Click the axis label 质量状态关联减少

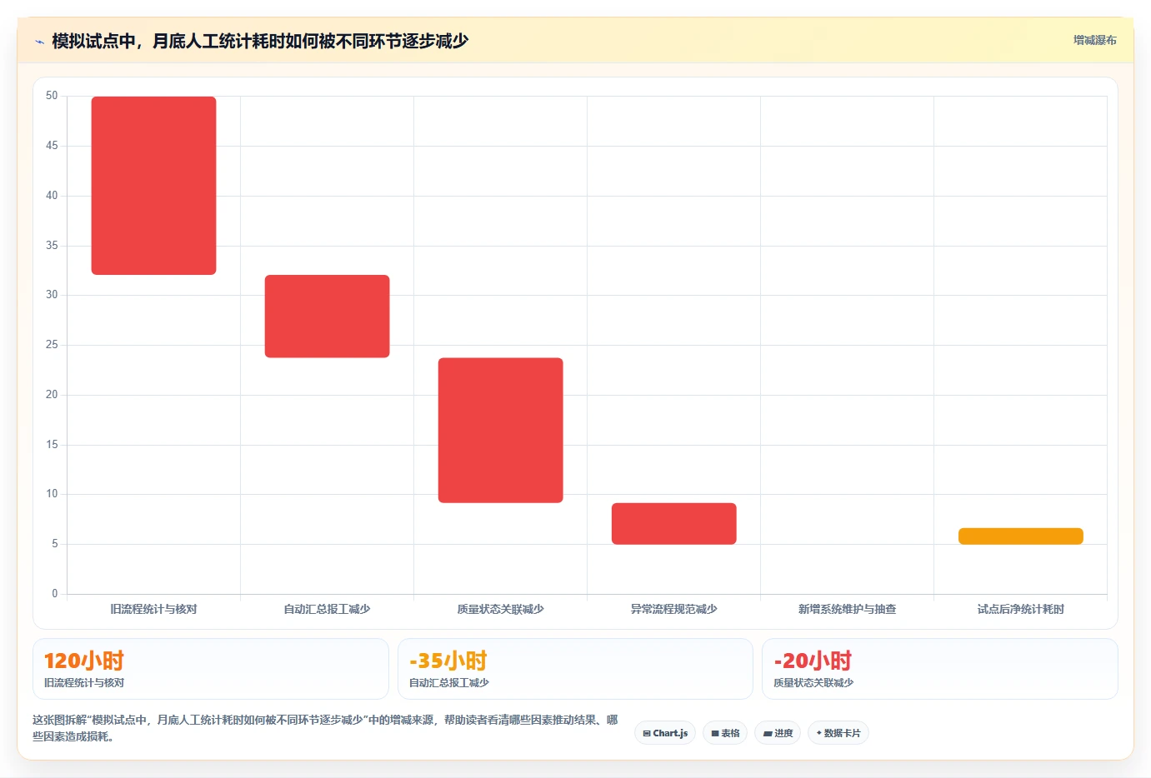(x=500, y=609)
